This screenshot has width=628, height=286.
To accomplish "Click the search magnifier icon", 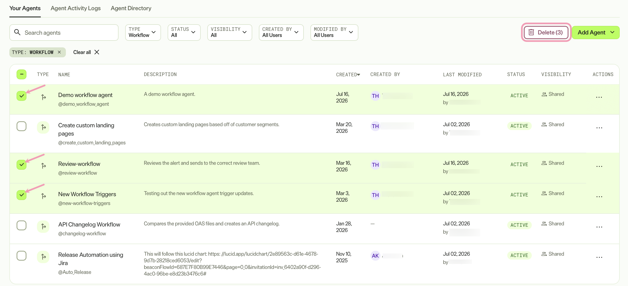I will click(x=17, y=33).
